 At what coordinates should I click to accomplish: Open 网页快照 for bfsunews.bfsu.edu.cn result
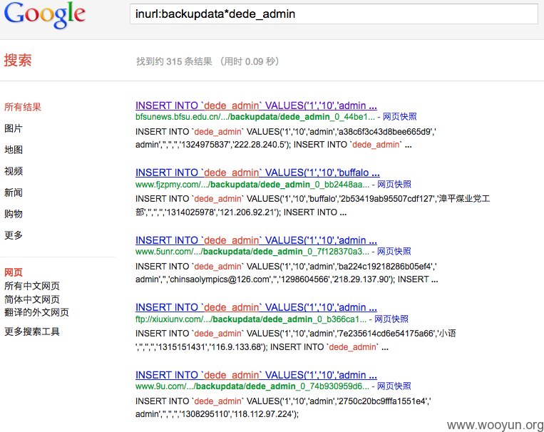pos(399,117)
